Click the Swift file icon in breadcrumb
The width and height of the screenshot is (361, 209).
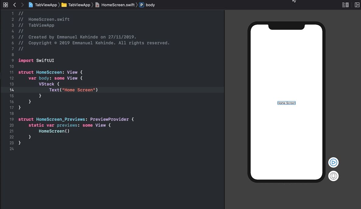tap(97, 5)
